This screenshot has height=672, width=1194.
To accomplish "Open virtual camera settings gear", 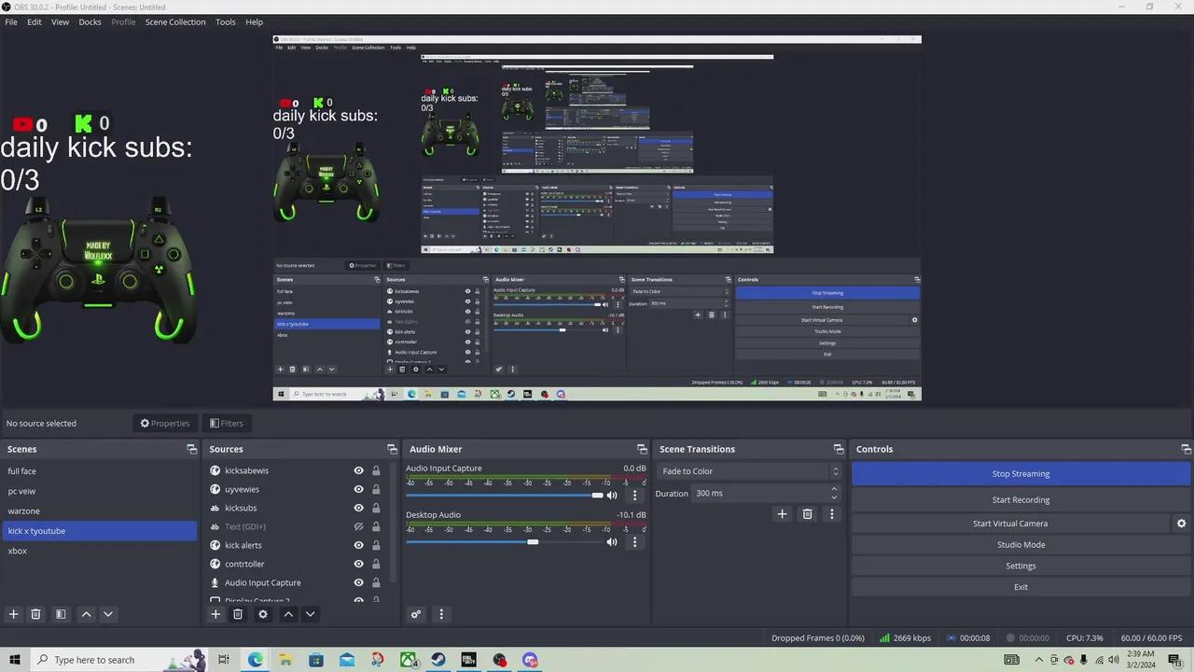I will point(1181,524).
